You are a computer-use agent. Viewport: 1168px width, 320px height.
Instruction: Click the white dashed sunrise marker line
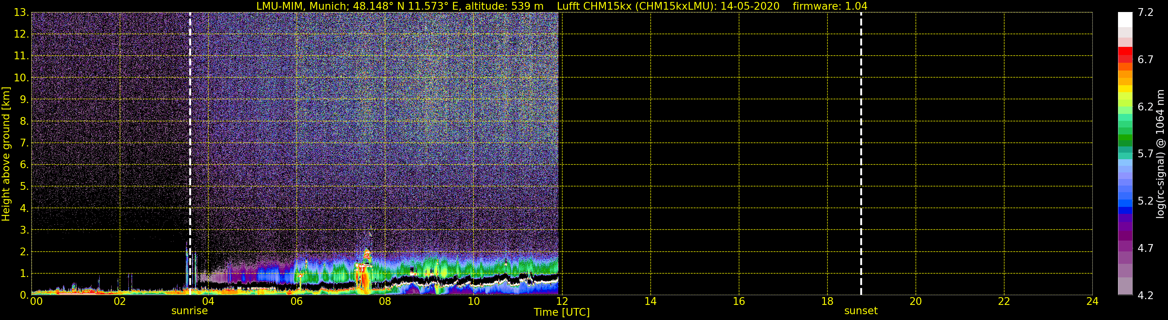(x=190, y=154)
